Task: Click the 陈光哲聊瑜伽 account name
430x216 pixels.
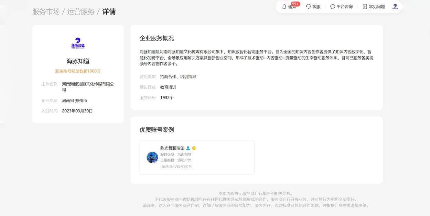Action: [172, 148]
